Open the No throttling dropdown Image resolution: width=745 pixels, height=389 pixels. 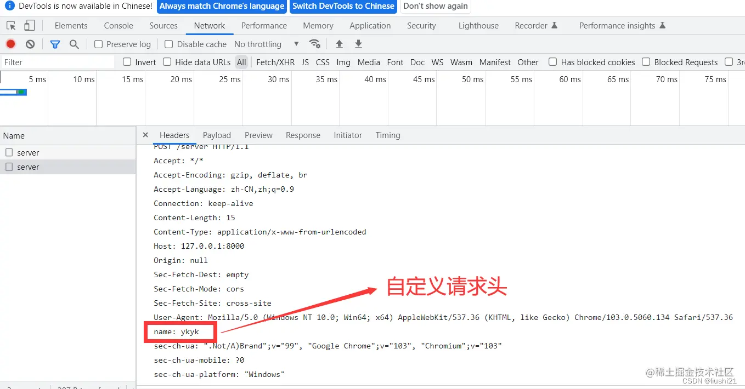(x=267, y=44)
